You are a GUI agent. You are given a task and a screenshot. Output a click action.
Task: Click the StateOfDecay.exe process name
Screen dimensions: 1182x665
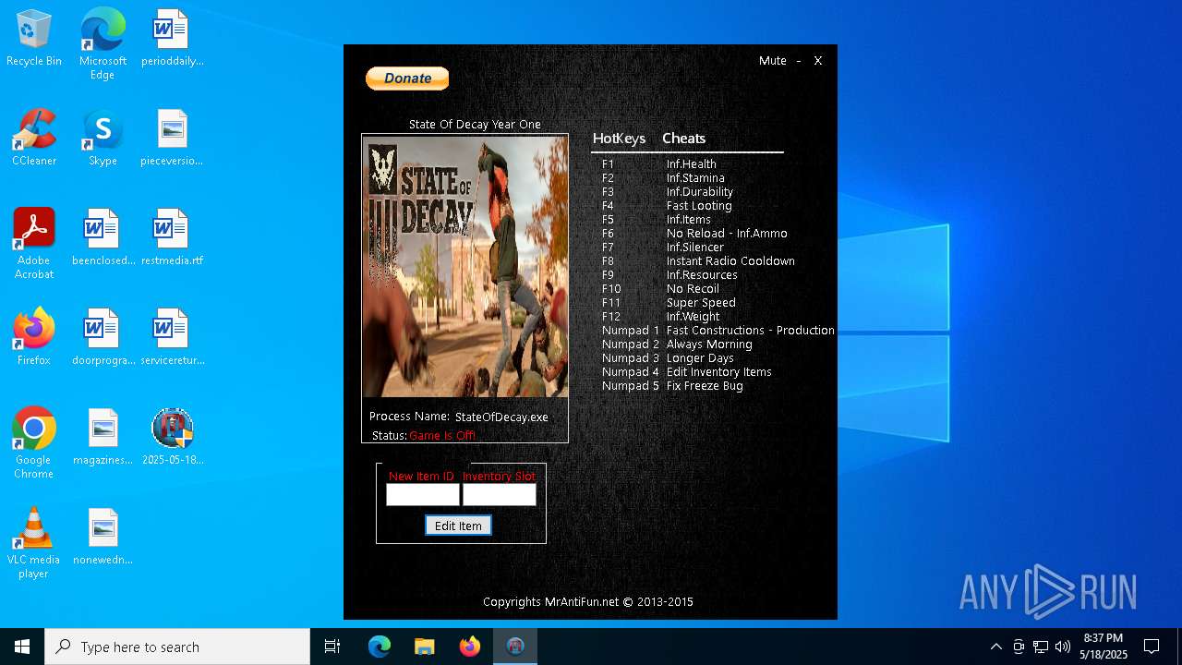501,417
